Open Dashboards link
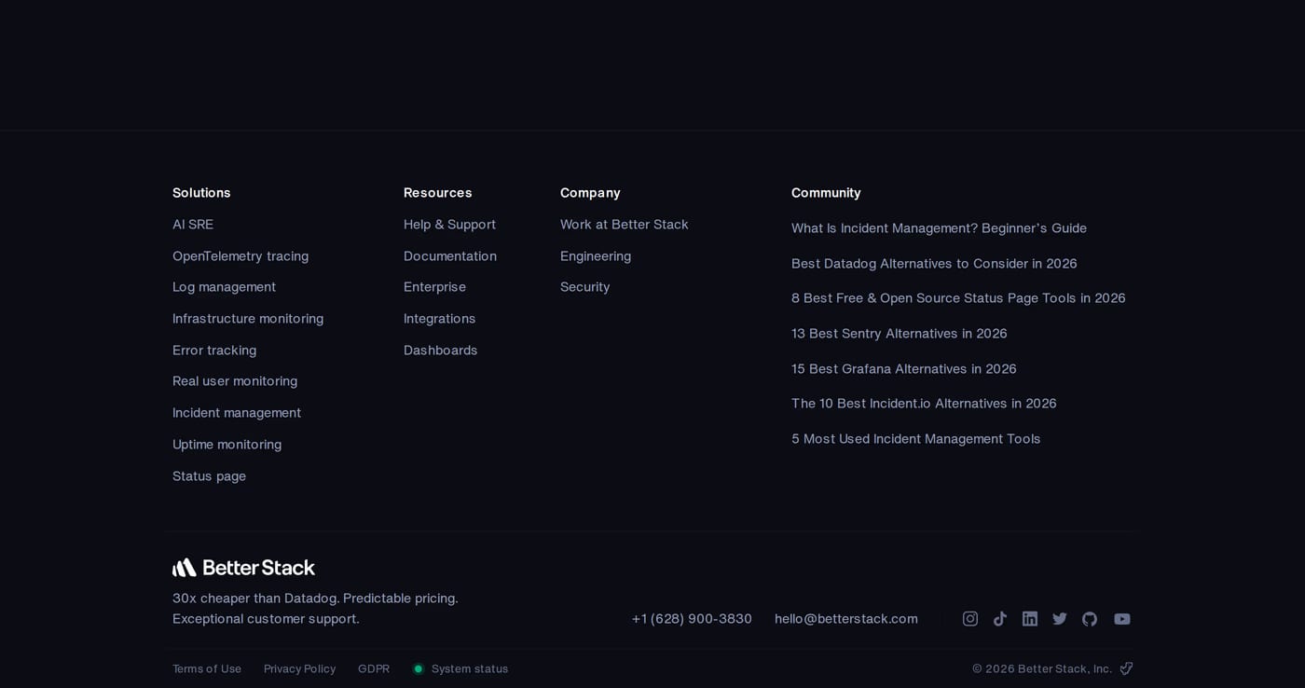This screenshot has width=1305, height=688. click(440, 351)
